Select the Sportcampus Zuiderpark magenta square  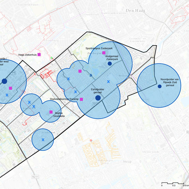pyautogui.click(x=103, y=53)
